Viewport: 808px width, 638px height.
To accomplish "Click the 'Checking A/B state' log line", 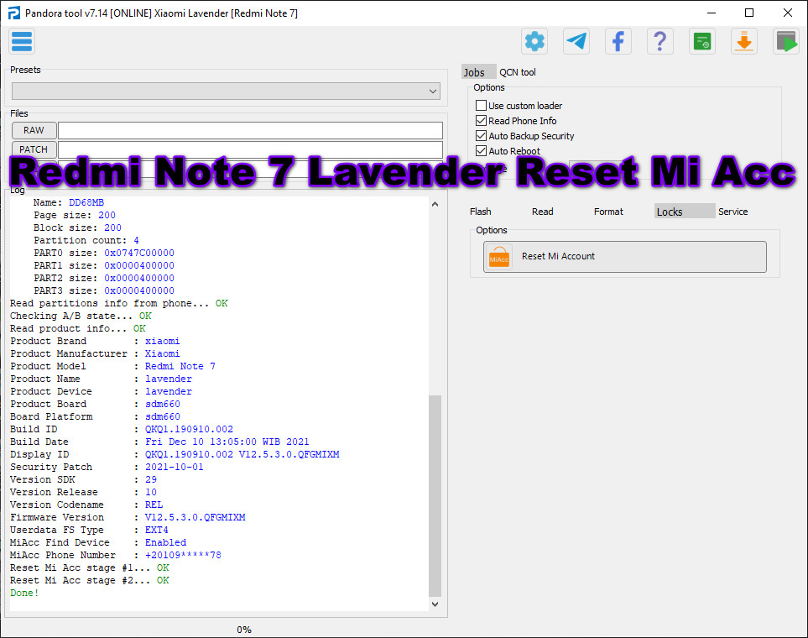I will point(81,316).
